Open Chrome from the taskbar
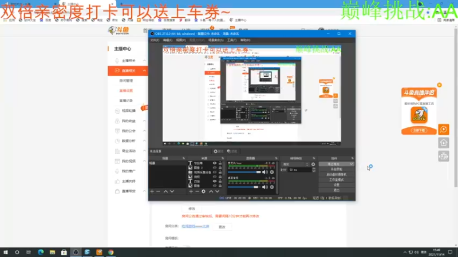The image size is (458, 257). click(110, 252)
